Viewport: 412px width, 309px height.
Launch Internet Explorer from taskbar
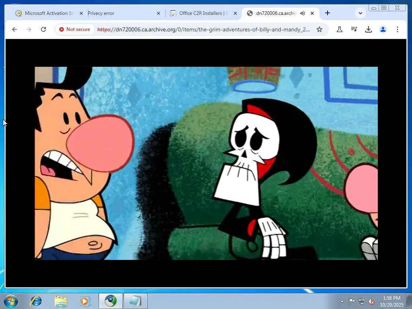pyautogui.click(x=36, y=301)
